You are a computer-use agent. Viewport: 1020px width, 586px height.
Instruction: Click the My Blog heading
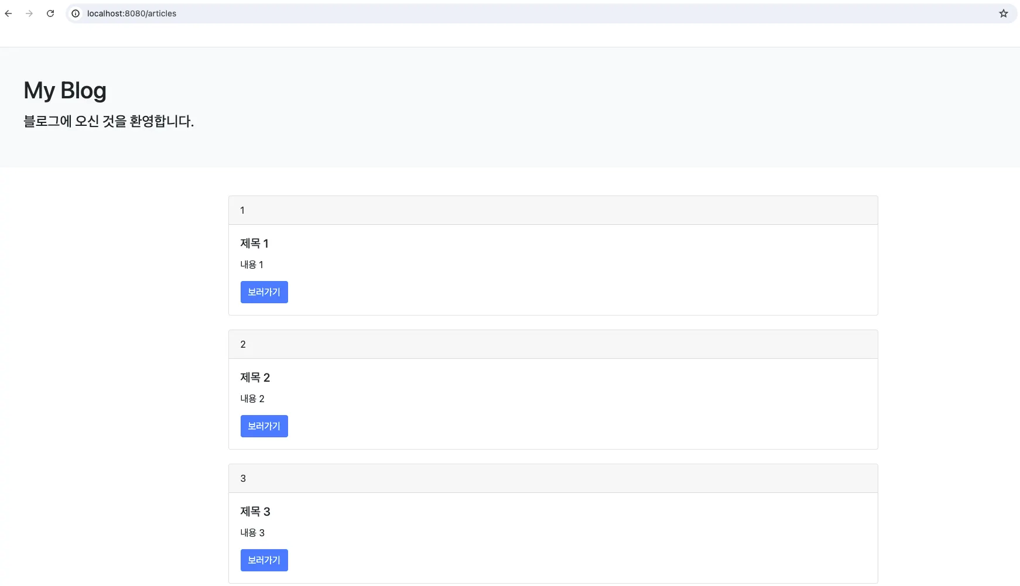65,91
